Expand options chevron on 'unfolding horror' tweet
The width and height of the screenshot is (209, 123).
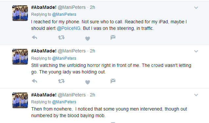pyautogui.click(x=196, y=51)
